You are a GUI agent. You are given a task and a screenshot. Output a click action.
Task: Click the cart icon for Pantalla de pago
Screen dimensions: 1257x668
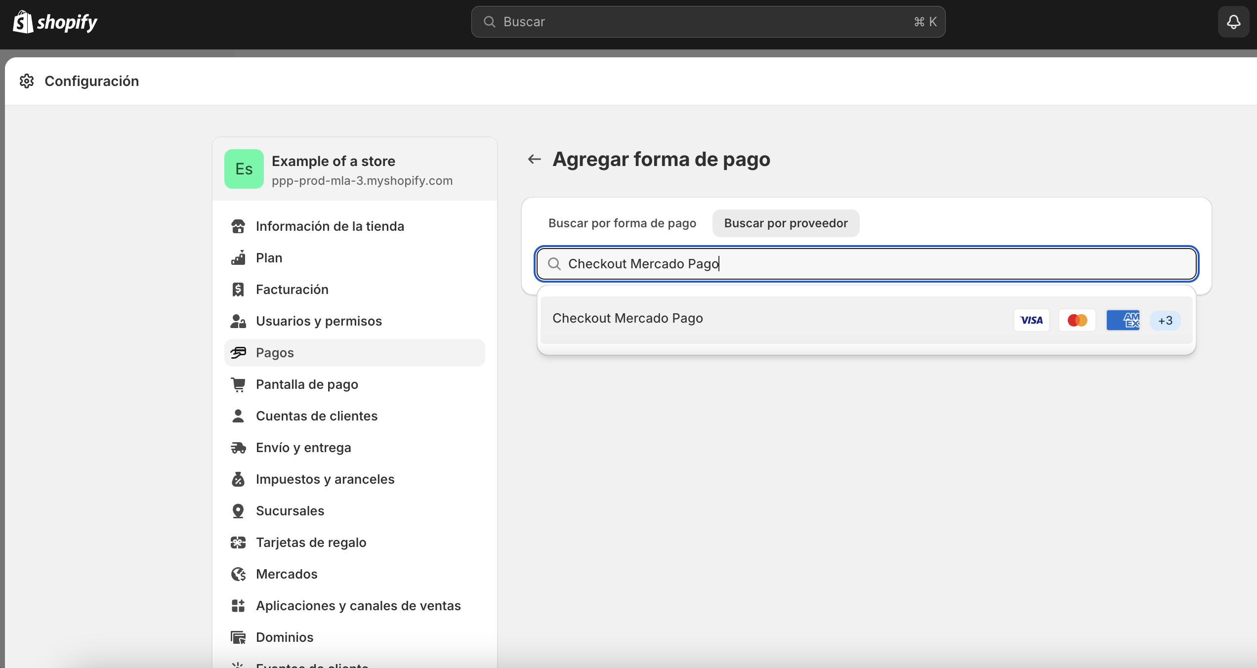(238, 384)
